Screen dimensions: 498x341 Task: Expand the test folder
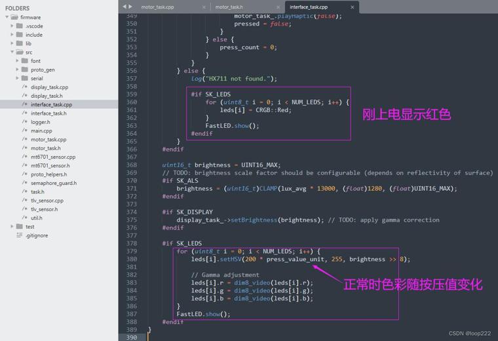pos(12,226)
